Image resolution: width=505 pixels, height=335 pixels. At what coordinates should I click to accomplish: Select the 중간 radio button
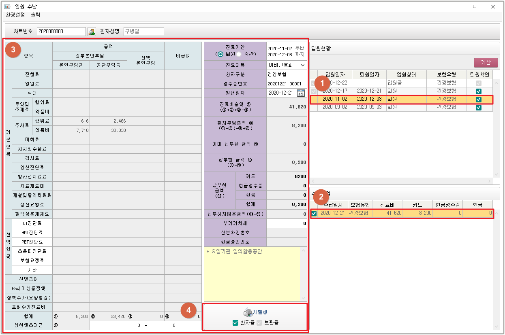[x=239, y=54]
